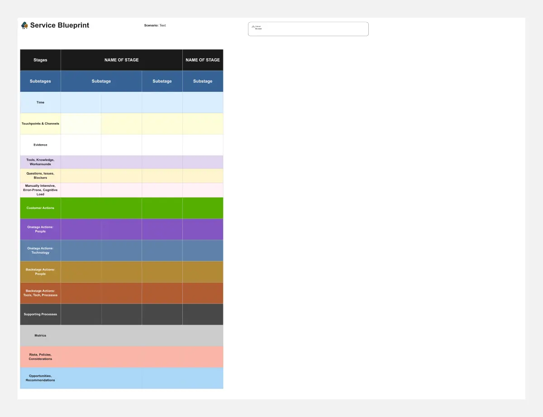Select the Service Blueprint title text

tap(59, 25)
